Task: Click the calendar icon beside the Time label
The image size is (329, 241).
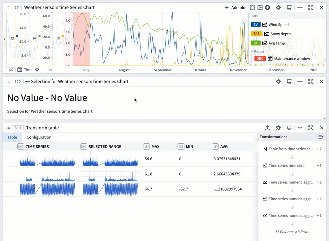Action: point(20,70)
